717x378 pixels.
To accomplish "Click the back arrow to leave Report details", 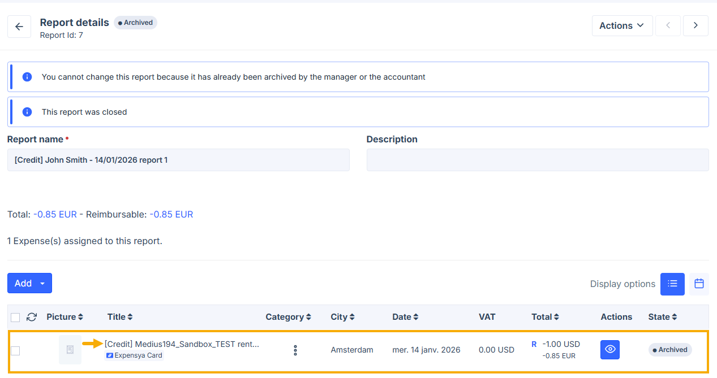I will tap(19, 26).
